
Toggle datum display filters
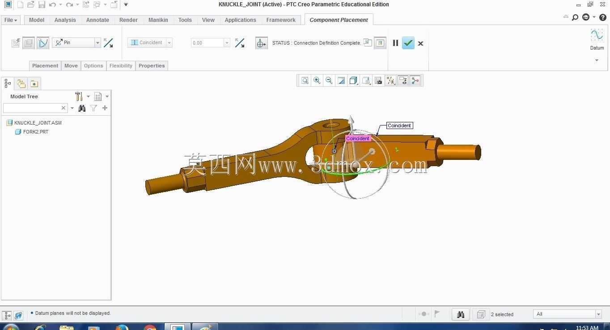(x=390, y=80)
